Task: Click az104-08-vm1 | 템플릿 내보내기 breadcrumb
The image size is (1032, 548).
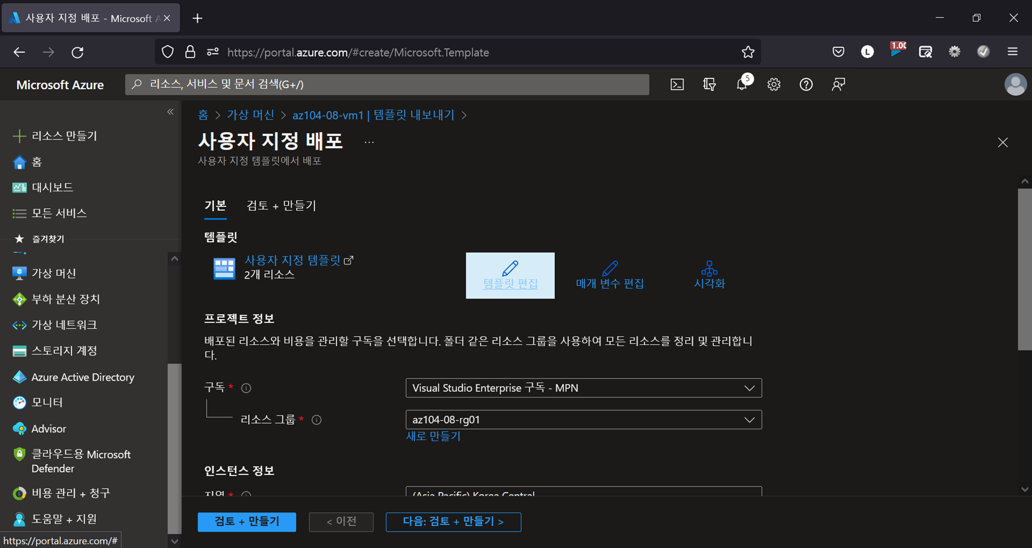Action: click(x=374, y=115)
